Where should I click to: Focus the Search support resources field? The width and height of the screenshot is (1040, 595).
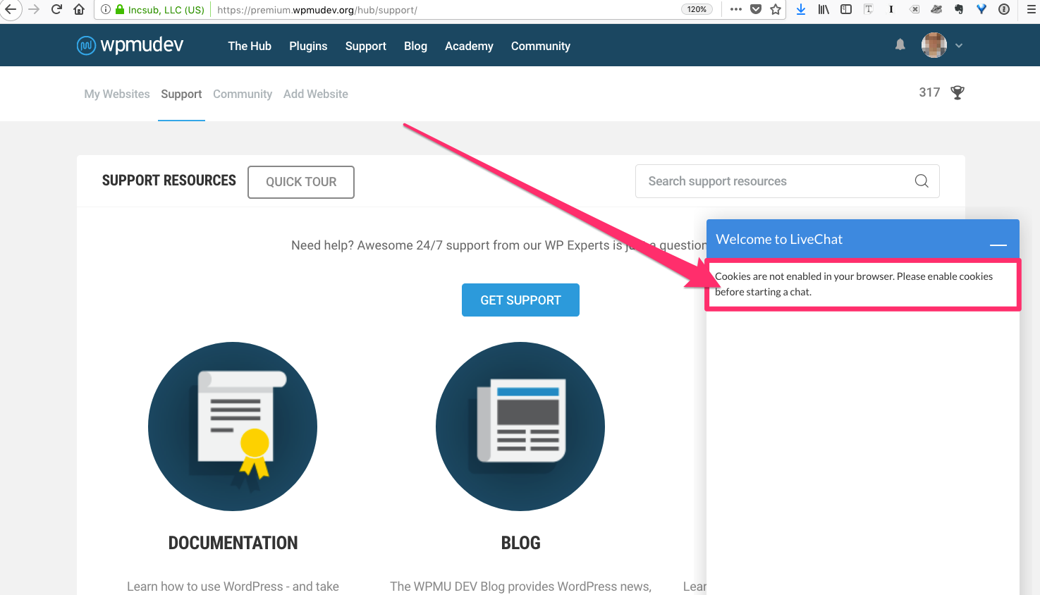pos(788,181)
